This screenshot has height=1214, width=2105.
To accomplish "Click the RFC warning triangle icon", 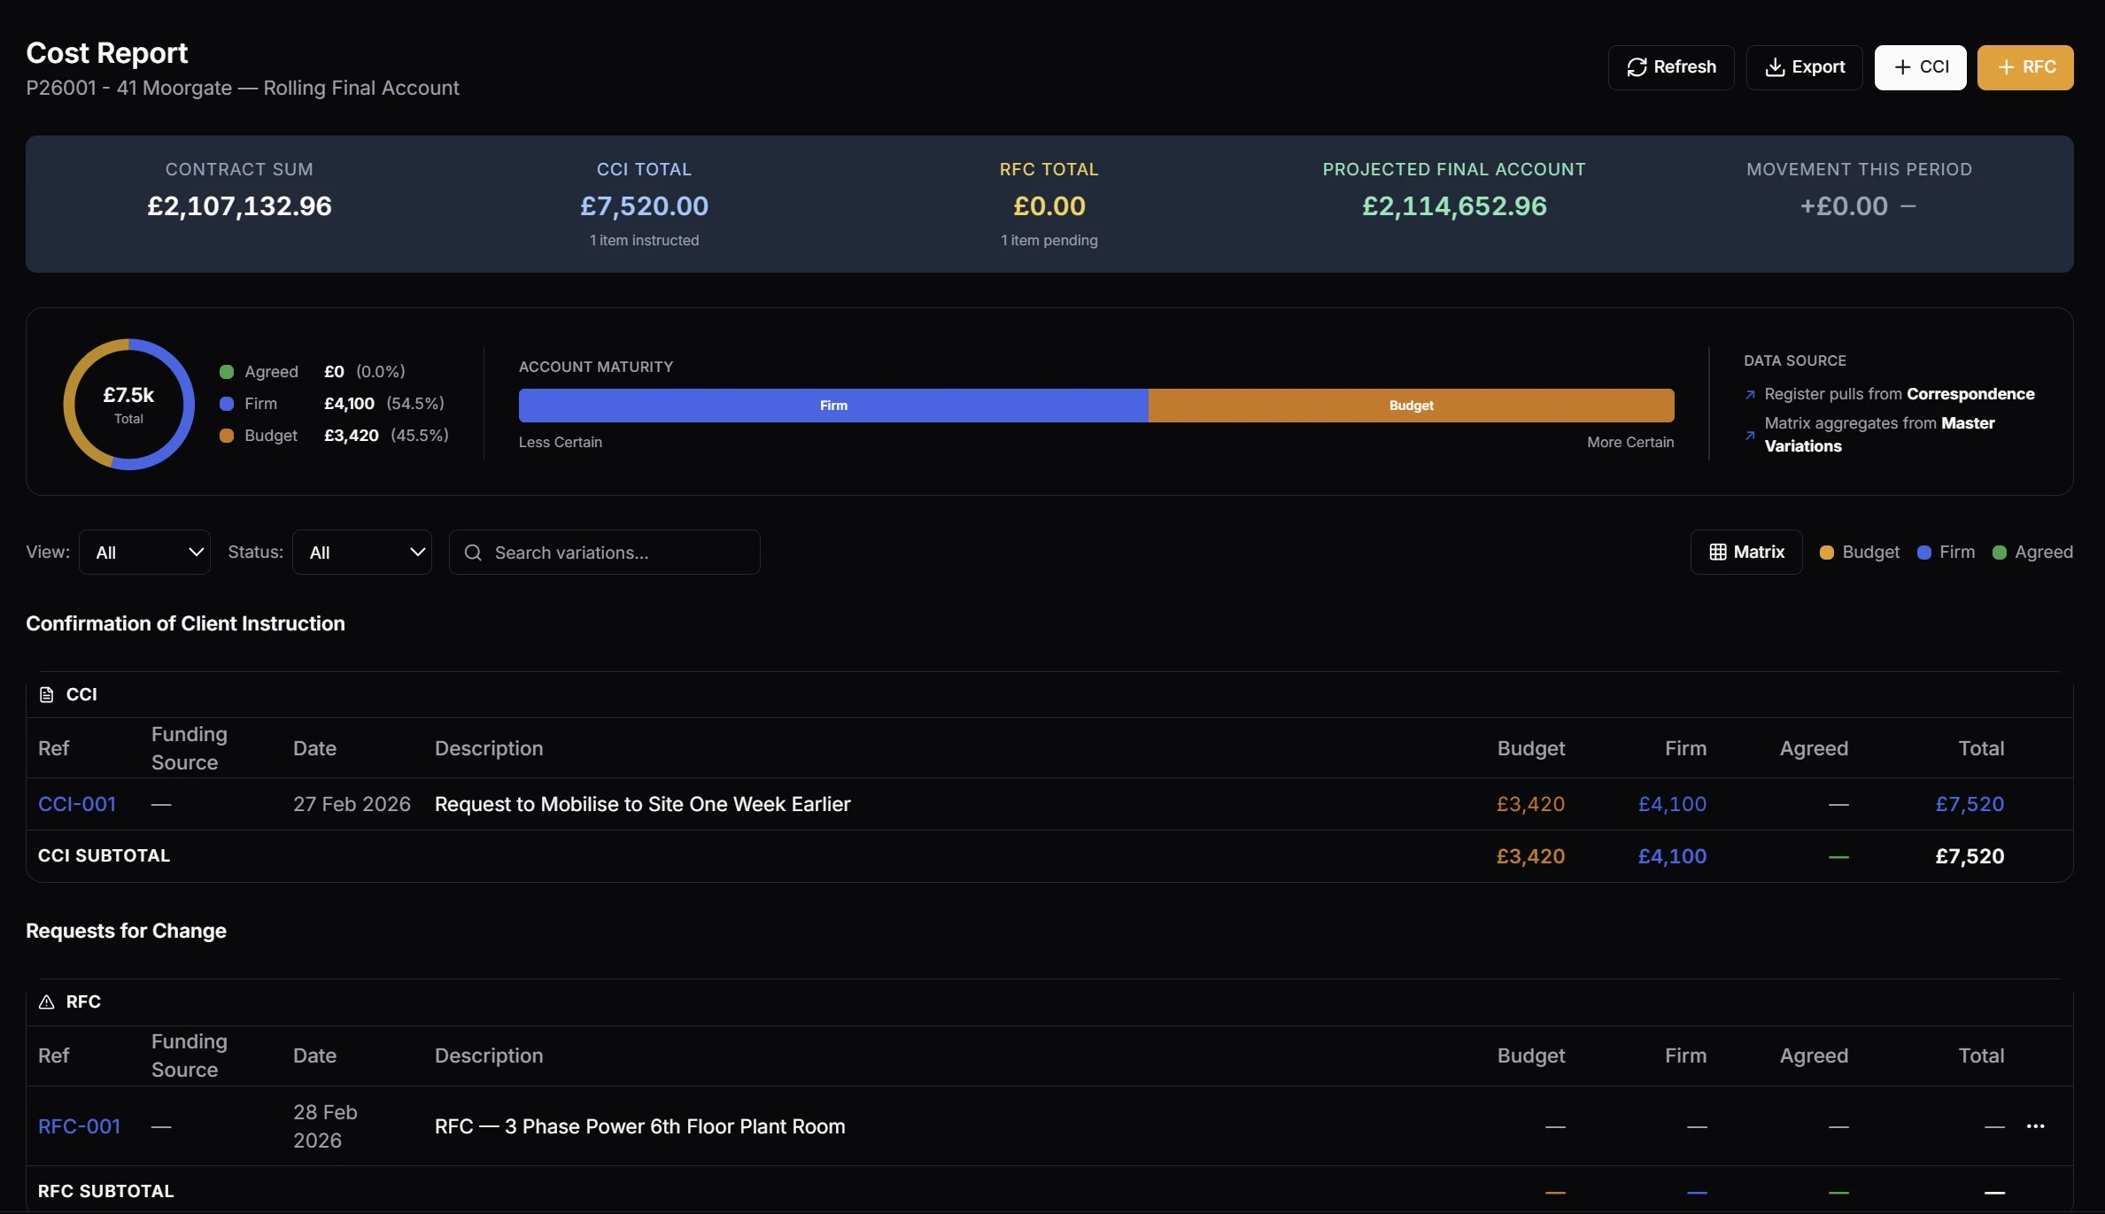I will coord(45,1001).
